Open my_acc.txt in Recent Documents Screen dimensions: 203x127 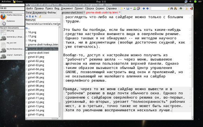click(x=12, y=44)
